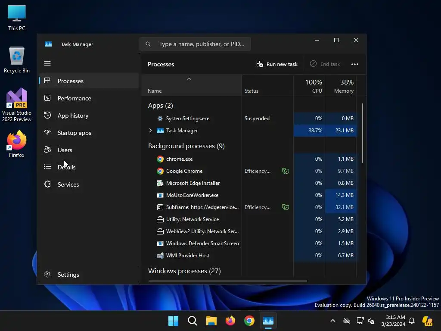Screen dimensions: 441x331
Task: Open the notification bell in taskbar
Action: pos(412,321)
